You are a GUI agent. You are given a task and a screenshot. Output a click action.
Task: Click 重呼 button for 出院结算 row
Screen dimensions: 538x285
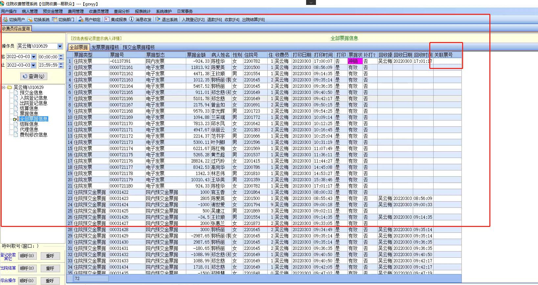point(50,268)
